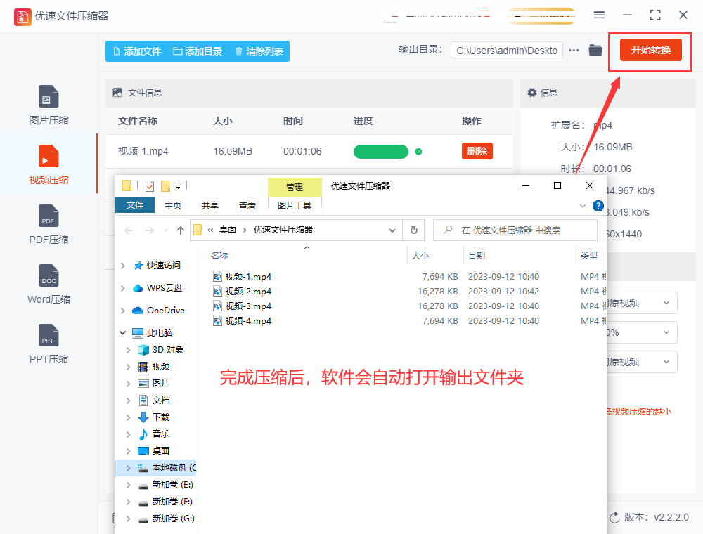This screenshot has height=534, width=703.
Task: Collapse the 此电脑 tree node
Action: 123,332
